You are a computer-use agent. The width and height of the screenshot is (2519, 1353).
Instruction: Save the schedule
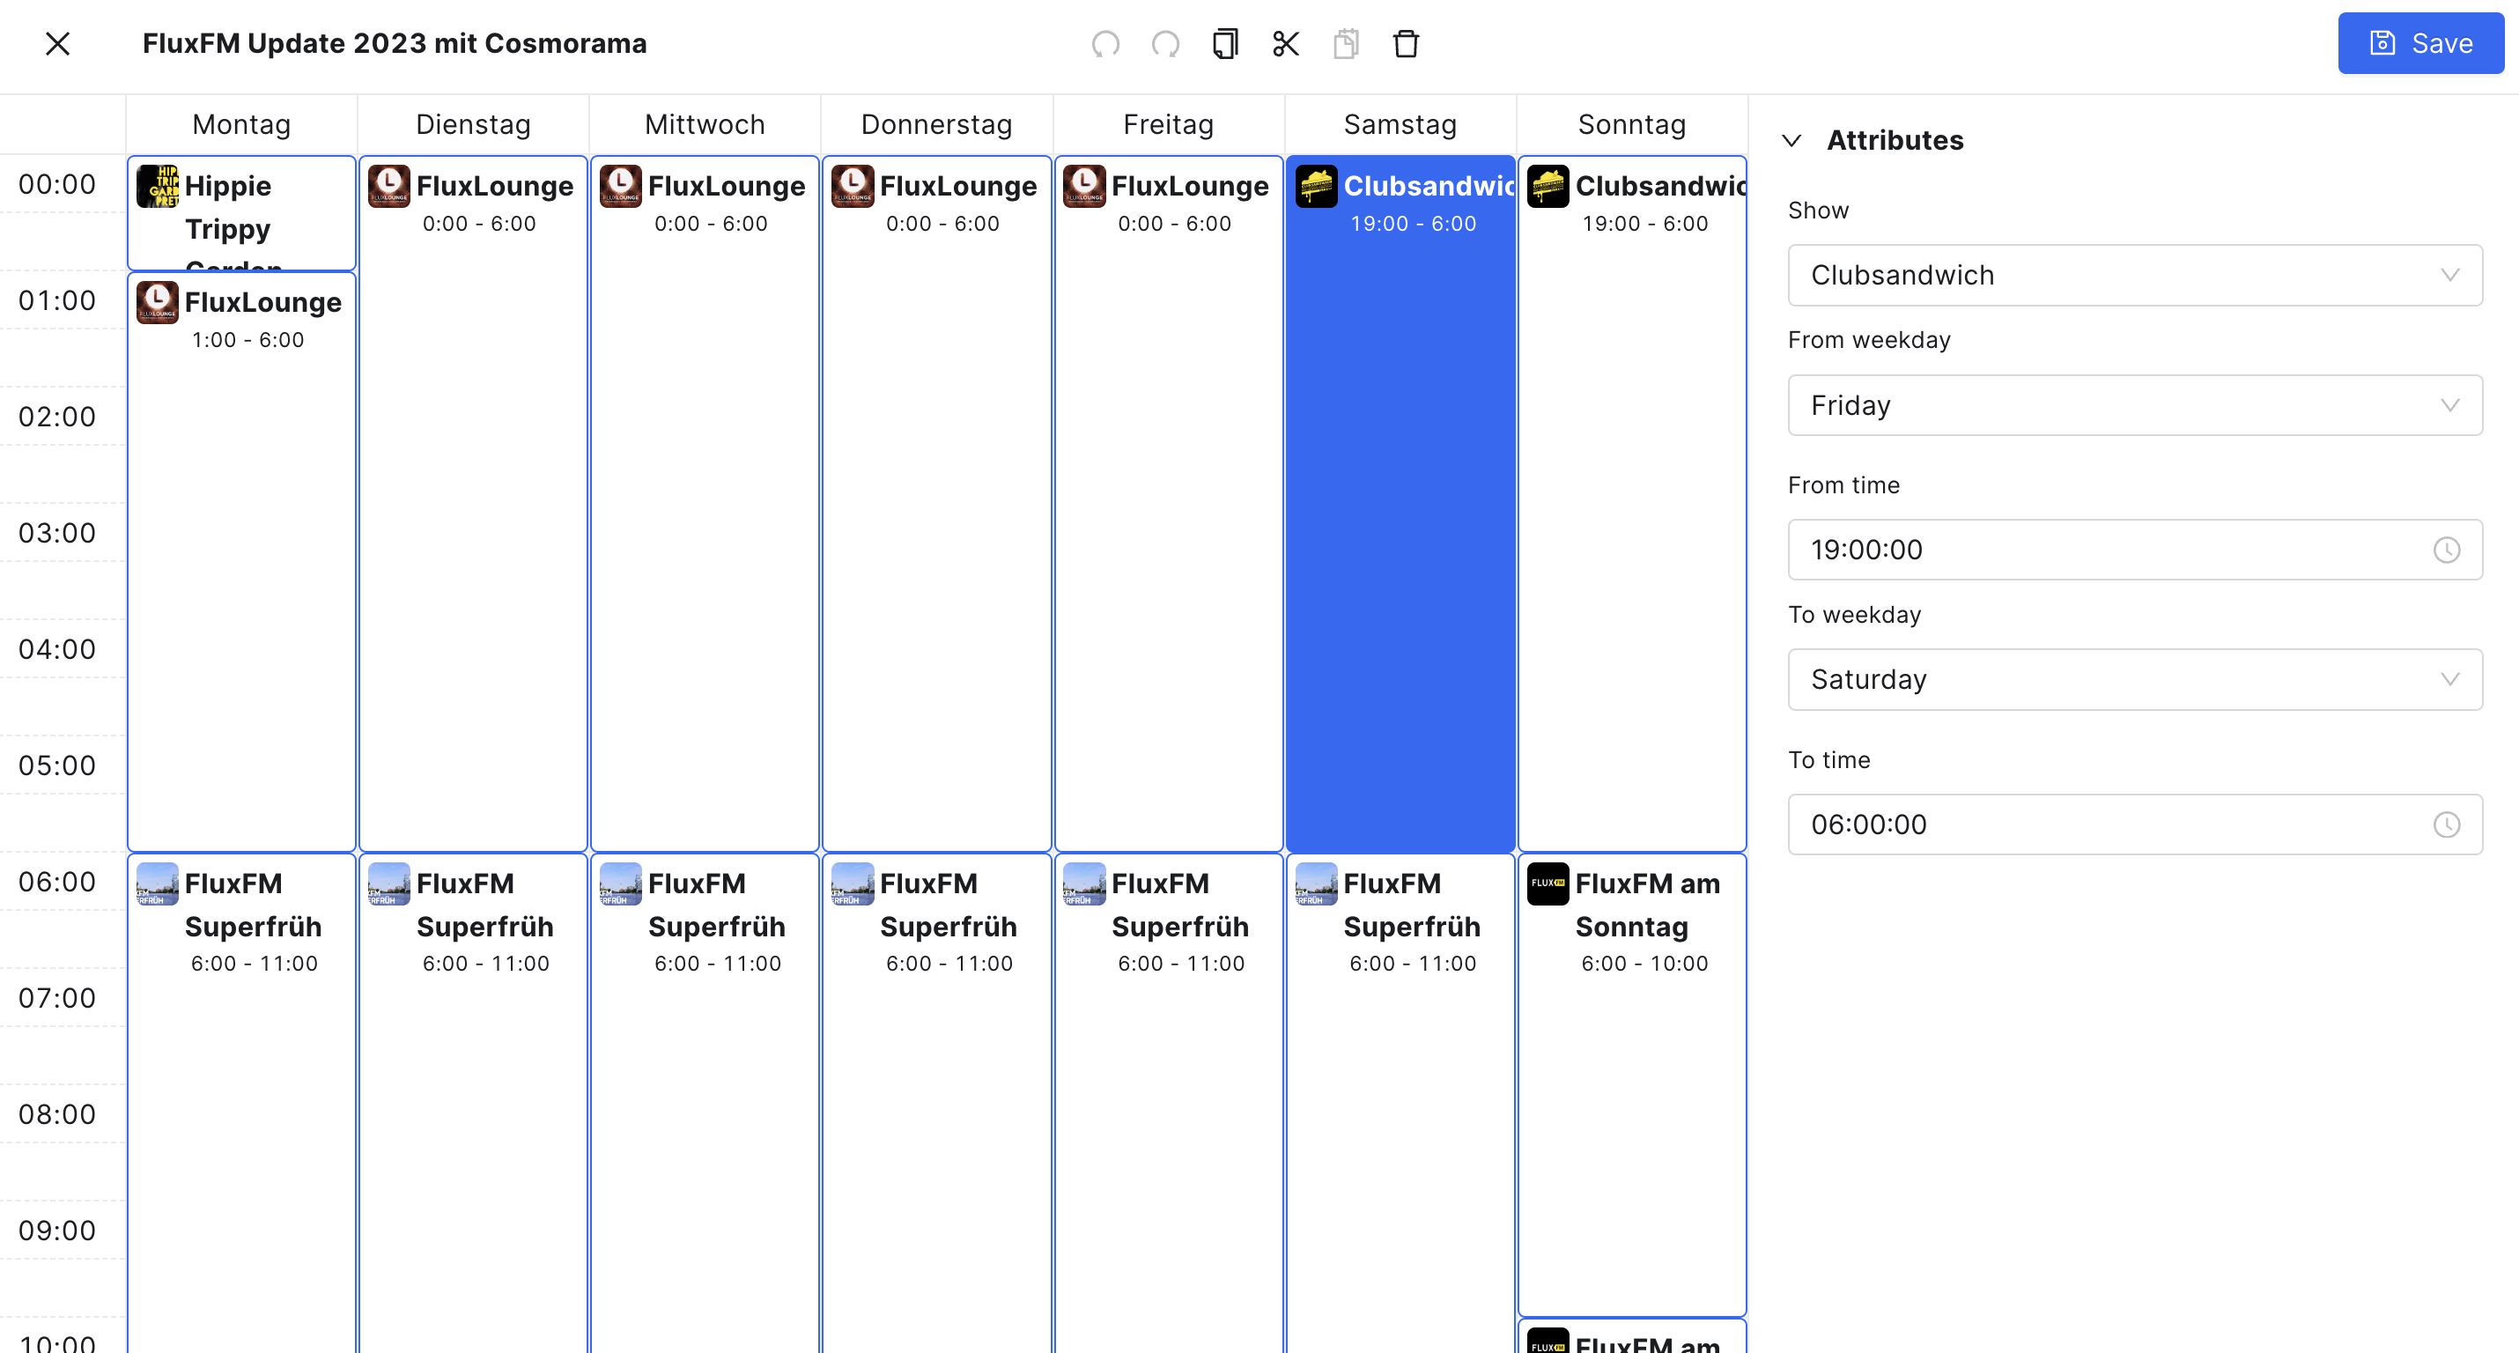pyautogui.click(x=2420, y=43)
